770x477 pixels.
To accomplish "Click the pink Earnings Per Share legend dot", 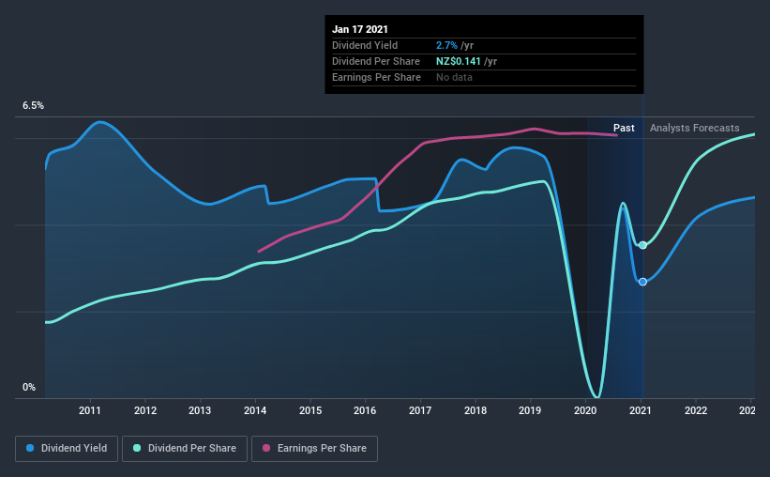I will [266, 448].
